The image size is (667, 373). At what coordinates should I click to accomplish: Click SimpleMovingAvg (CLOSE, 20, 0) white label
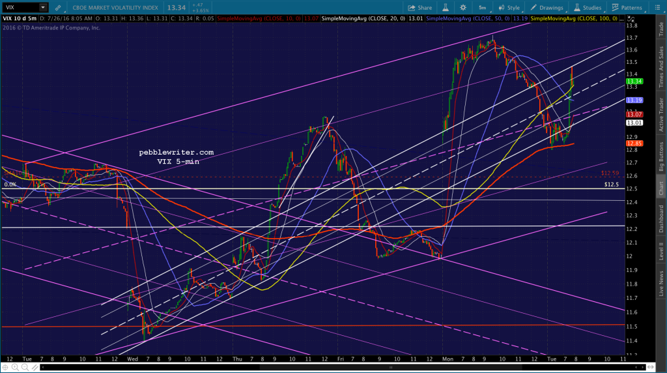pyautogui.click(x=363, y=19)
